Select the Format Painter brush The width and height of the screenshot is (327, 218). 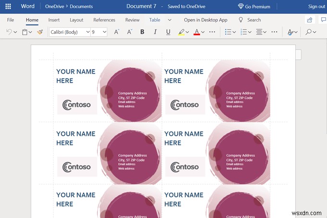[x=40, y=32]
